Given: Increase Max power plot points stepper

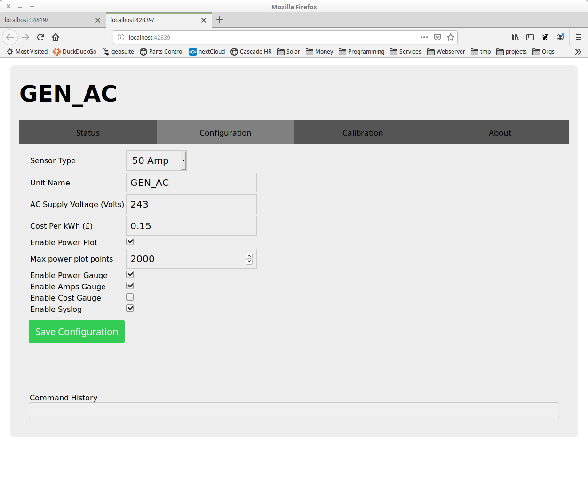Looking at the screenshot, I should click(x=249, y=256).
